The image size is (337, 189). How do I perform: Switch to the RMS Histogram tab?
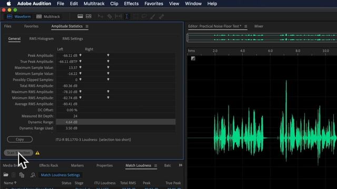click(42, 38)
